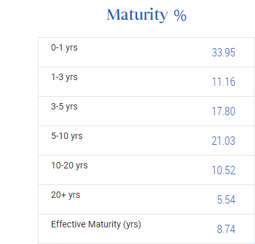Click the 17.80 percentage value

(x=224, y=111)
